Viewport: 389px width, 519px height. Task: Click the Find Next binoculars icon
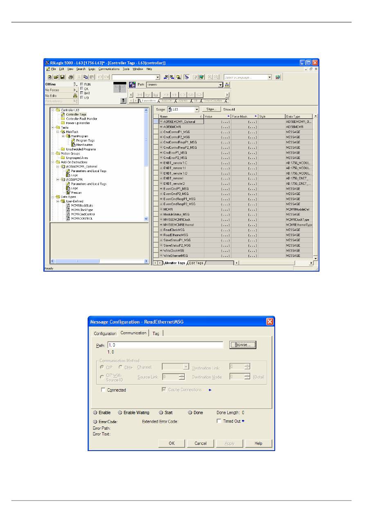[172, 77]
